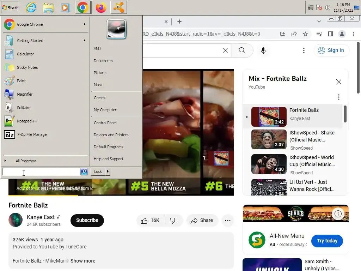The image size is (361, 271).
Task: Open YouTube settings three-dot menu
Action: pos(304,50)
